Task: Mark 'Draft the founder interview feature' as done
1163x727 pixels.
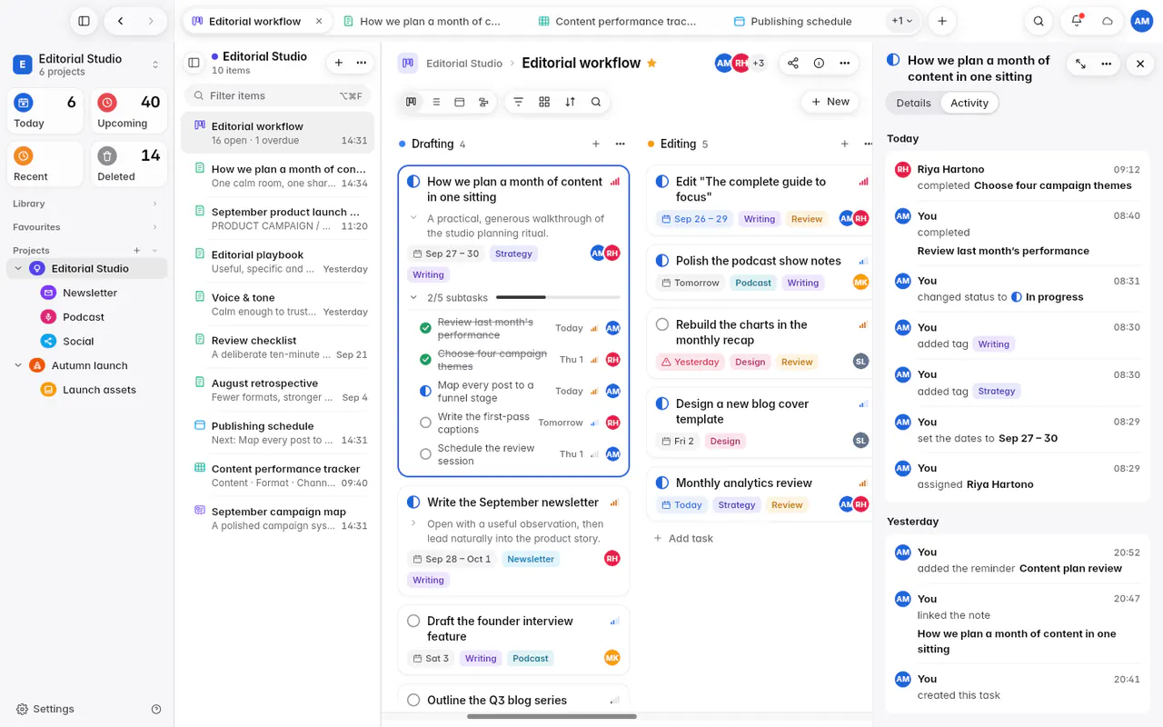Action: 413,621
